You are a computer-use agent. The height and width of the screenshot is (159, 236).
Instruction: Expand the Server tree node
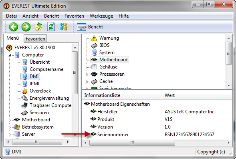10,135
